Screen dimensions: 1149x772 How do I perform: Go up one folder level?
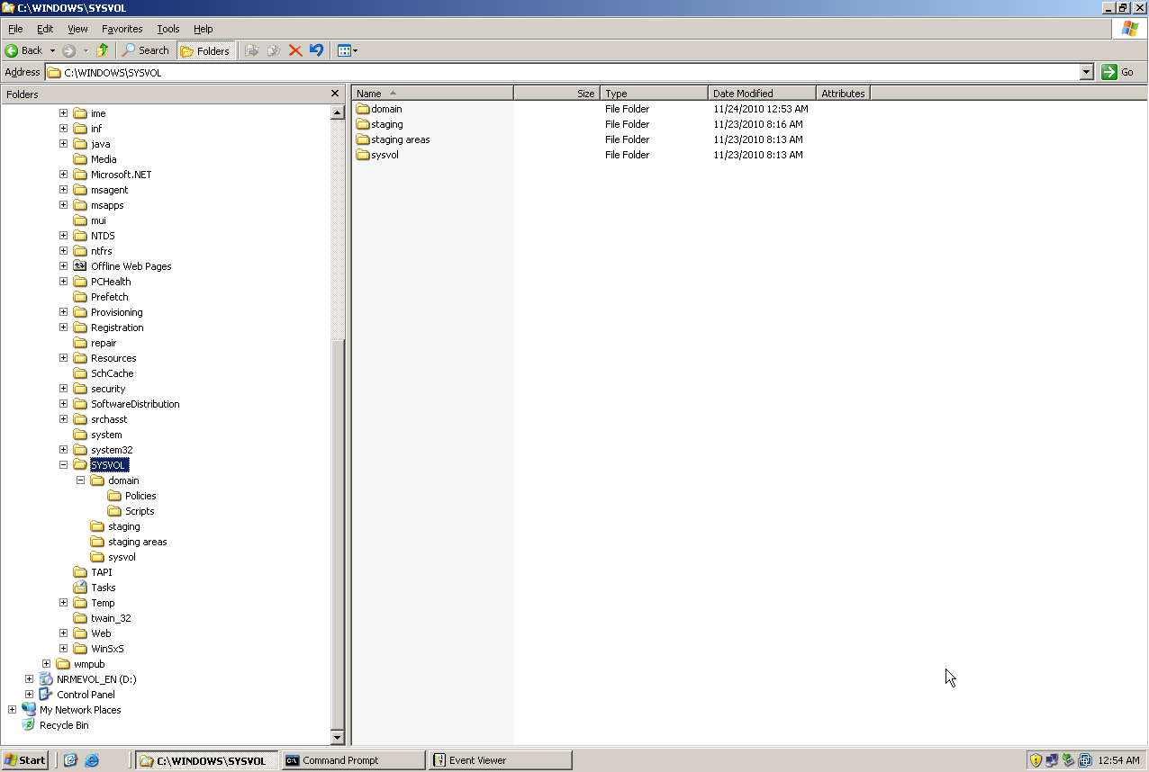[x=103, y=50]
